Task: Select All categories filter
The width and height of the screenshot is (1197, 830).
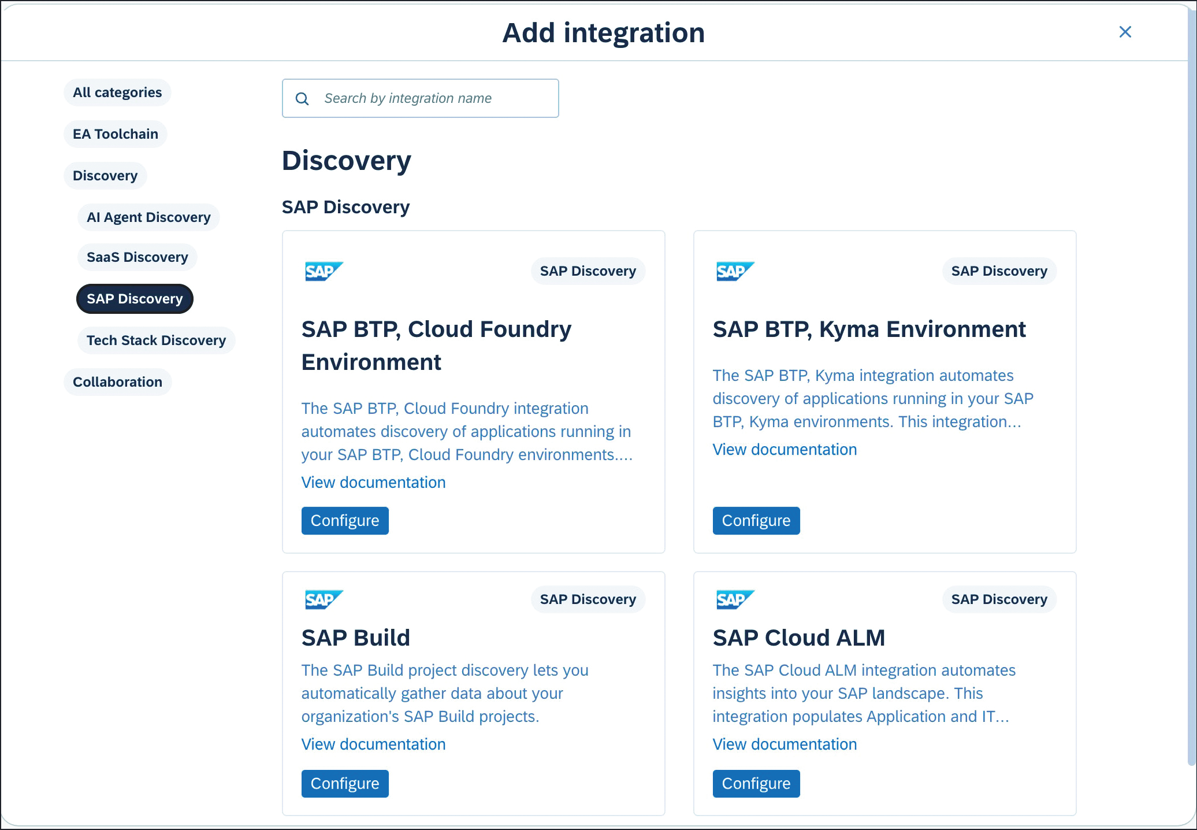Action: [x=117, y=92]
